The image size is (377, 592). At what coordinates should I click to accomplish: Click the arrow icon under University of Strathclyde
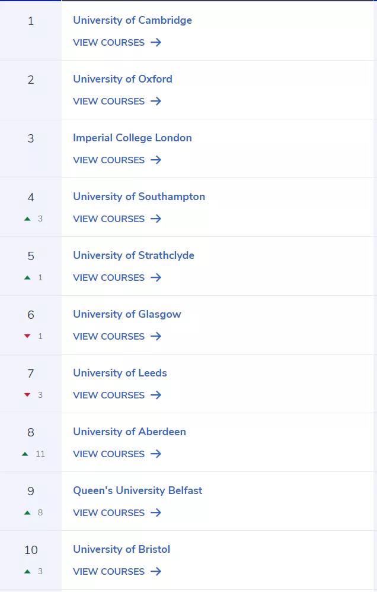coord(156,277)
